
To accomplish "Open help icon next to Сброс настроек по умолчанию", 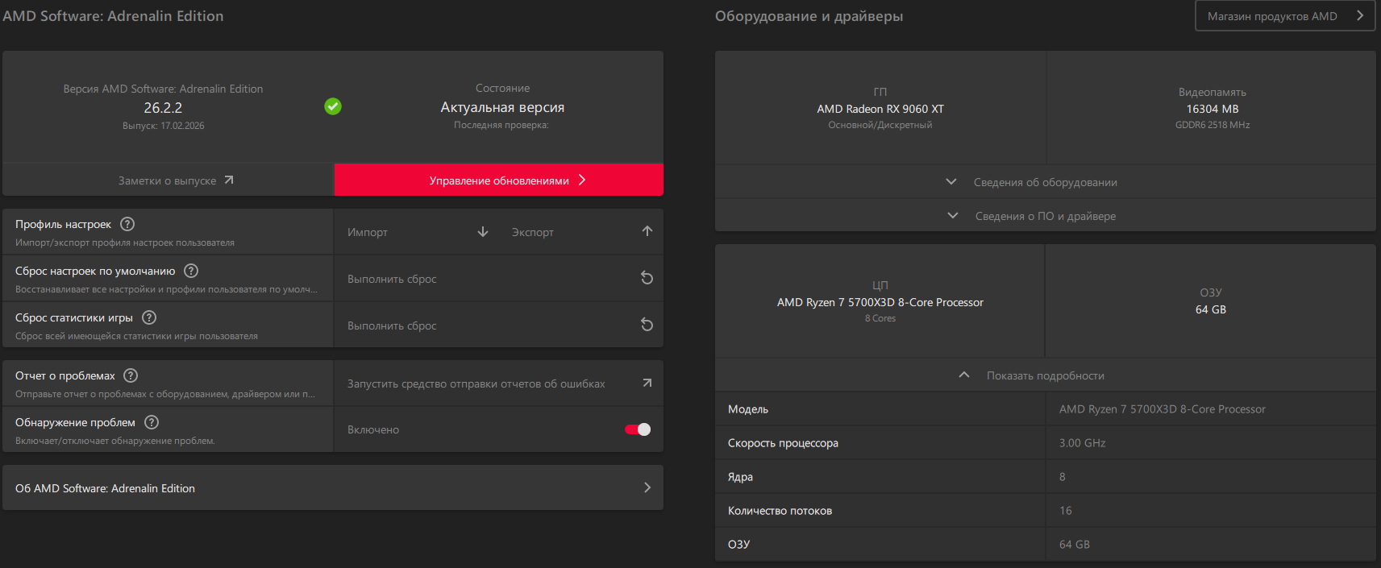I will [191, 271].
